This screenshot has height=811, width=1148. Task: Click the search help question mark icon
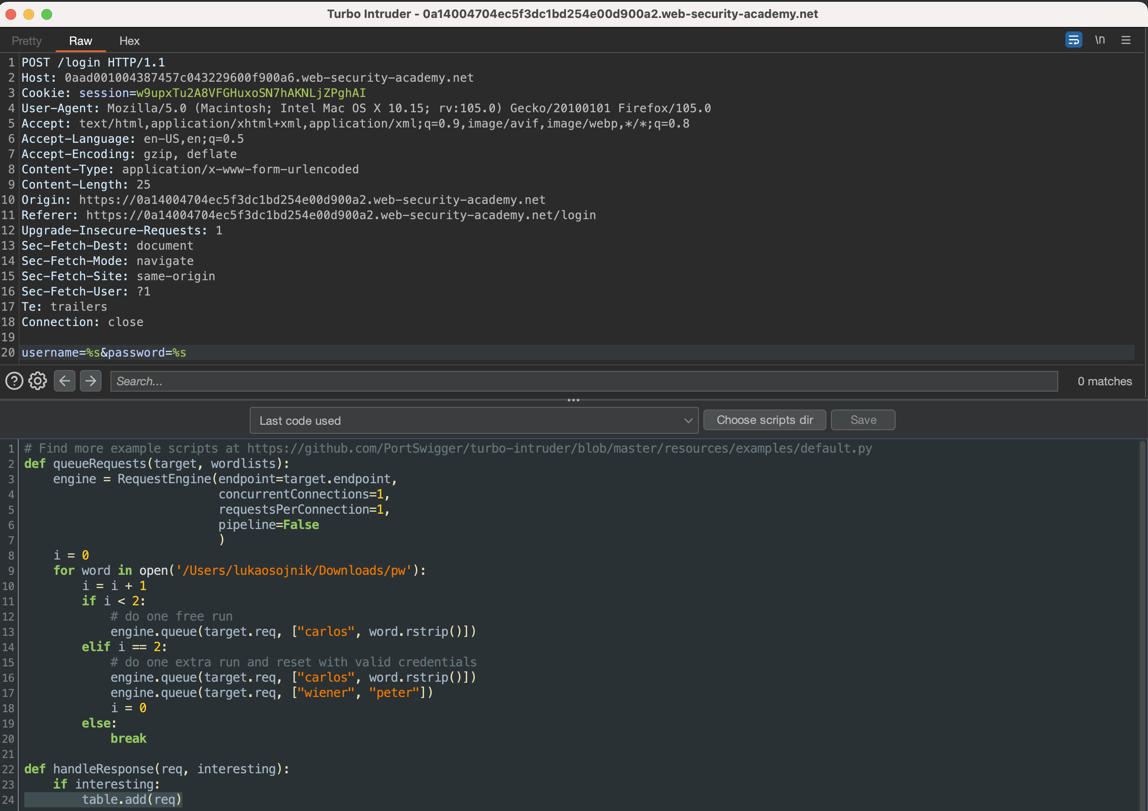pos(14,381)
